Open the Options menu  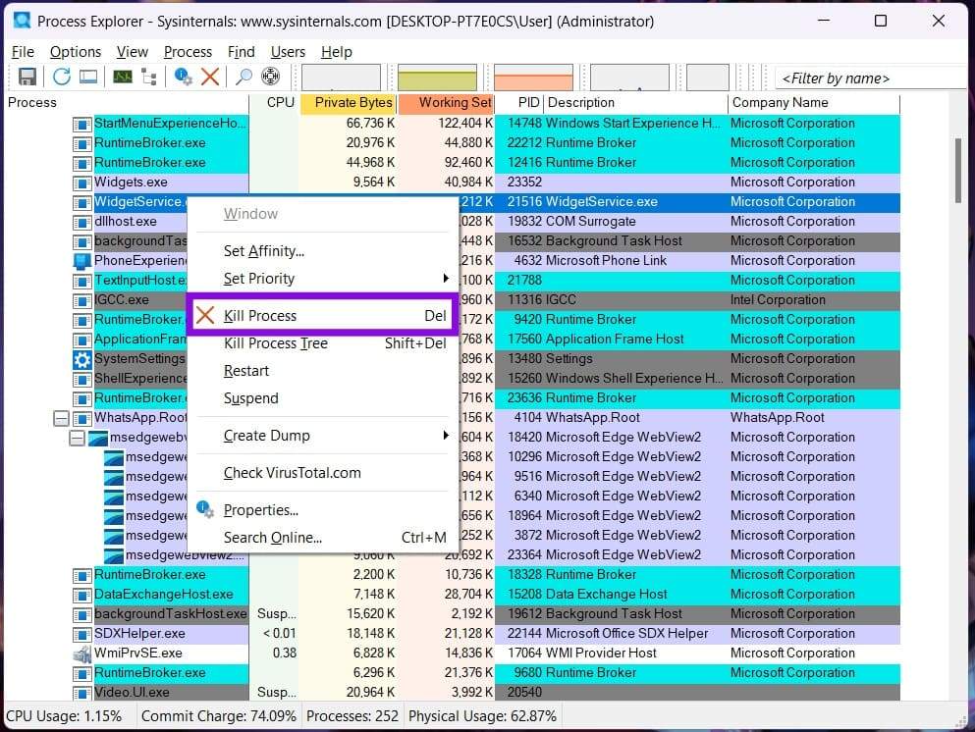[x=76, y=52]
